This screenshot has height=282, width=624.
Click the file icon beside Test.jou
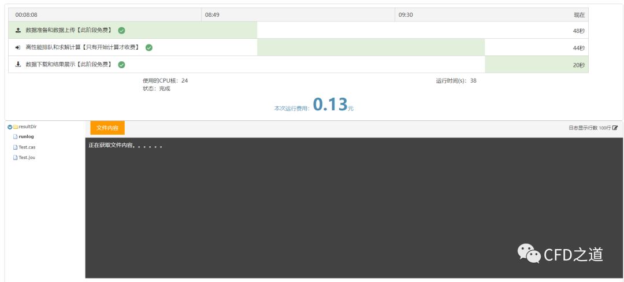tap(15, 157)
